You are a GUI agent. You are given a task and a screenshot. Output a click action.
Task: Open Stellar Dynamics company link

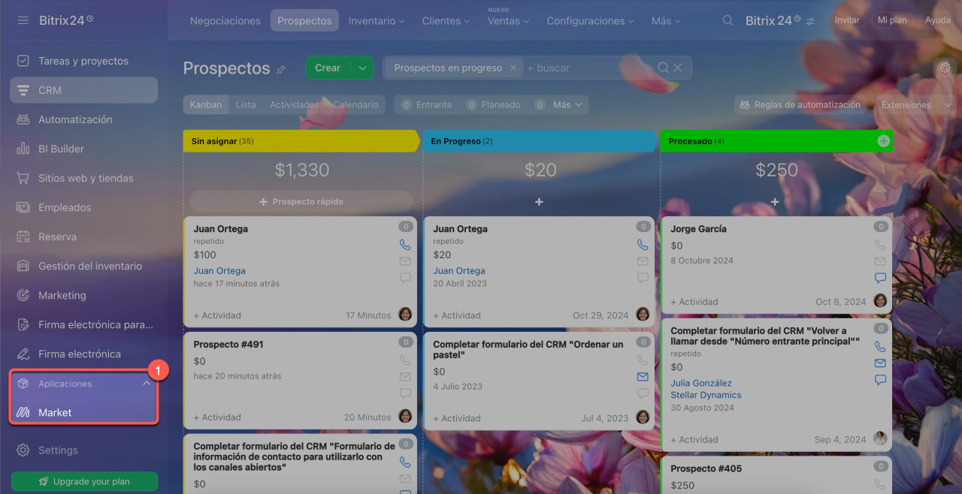706,395
